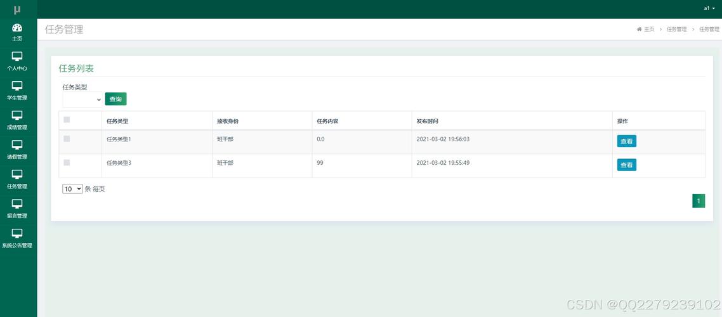Viewport: 722px width, 317px height.
Task: Click 主页 breadcrumb link
Action: pyautogui.click(x=648, y=29)
